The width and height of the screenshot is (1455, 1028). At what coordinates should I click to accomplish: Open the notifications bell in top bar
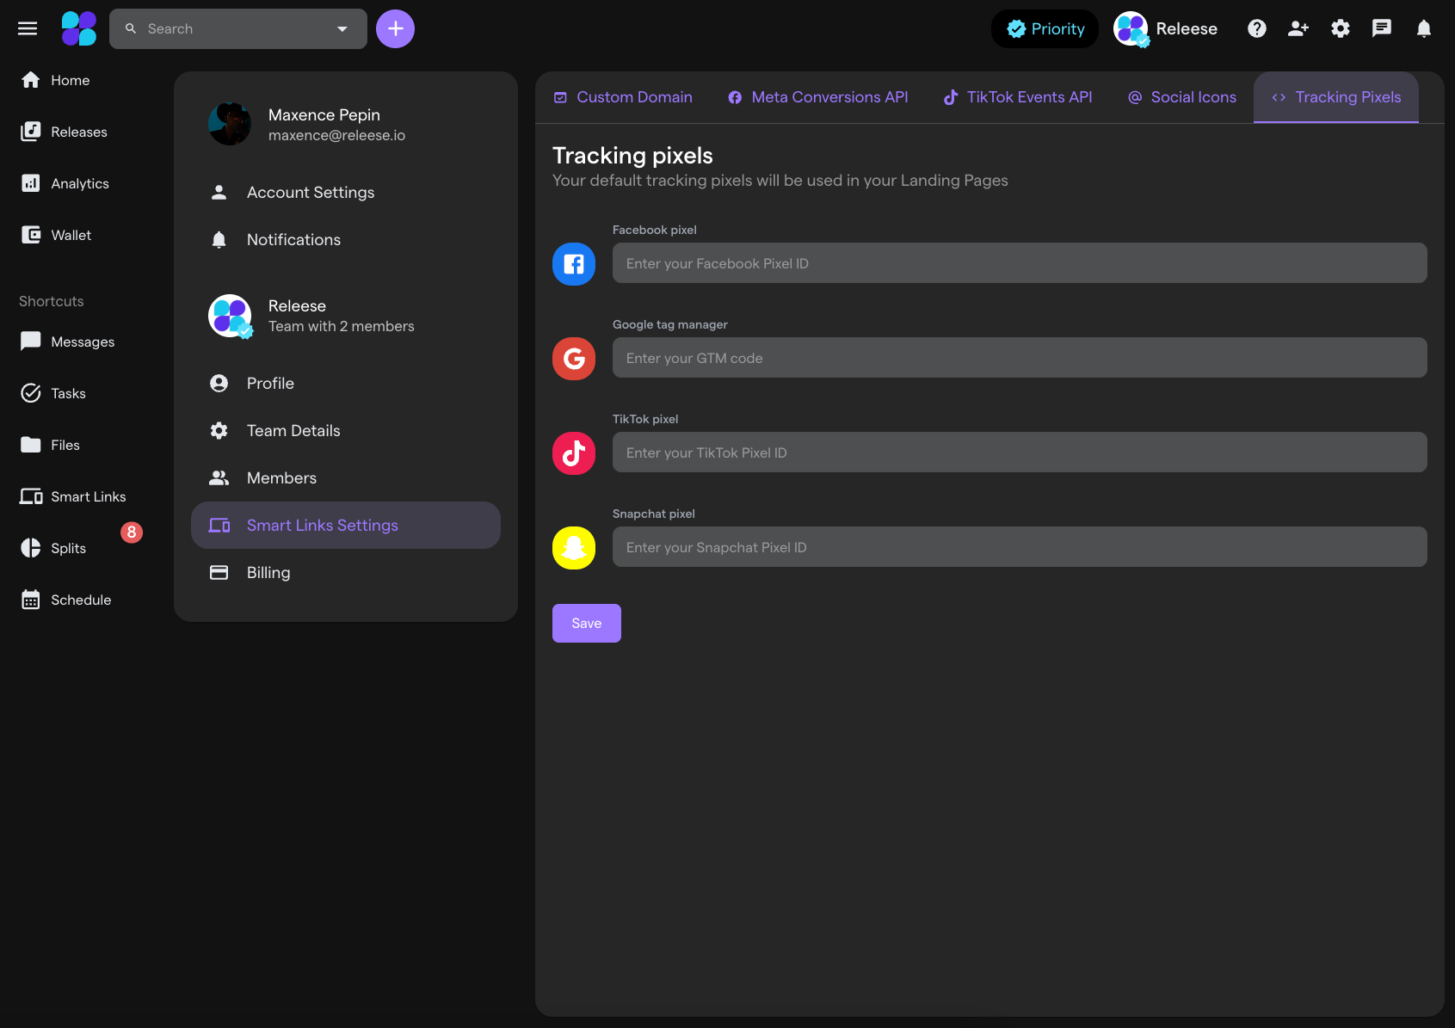click(x=1424, y=28)
